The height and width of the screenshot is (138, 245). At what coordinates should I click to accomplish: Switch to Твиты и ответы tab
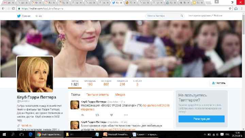[x=98, y=95]
